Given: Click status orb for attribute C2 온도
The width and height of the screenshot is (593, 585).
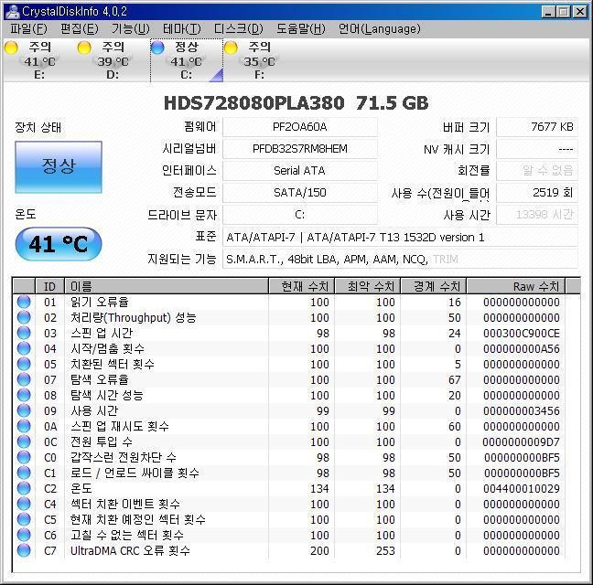Looking at the screenshot, I should point(24,488).
